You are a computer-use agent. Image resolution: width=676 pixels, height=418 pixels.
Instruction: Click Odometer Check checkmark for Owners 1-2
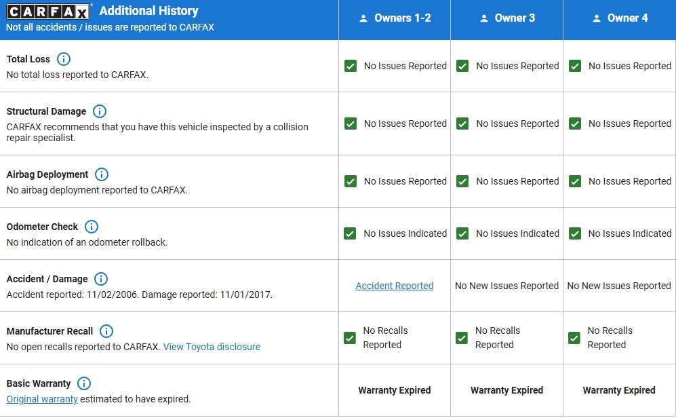pos(350,233)
